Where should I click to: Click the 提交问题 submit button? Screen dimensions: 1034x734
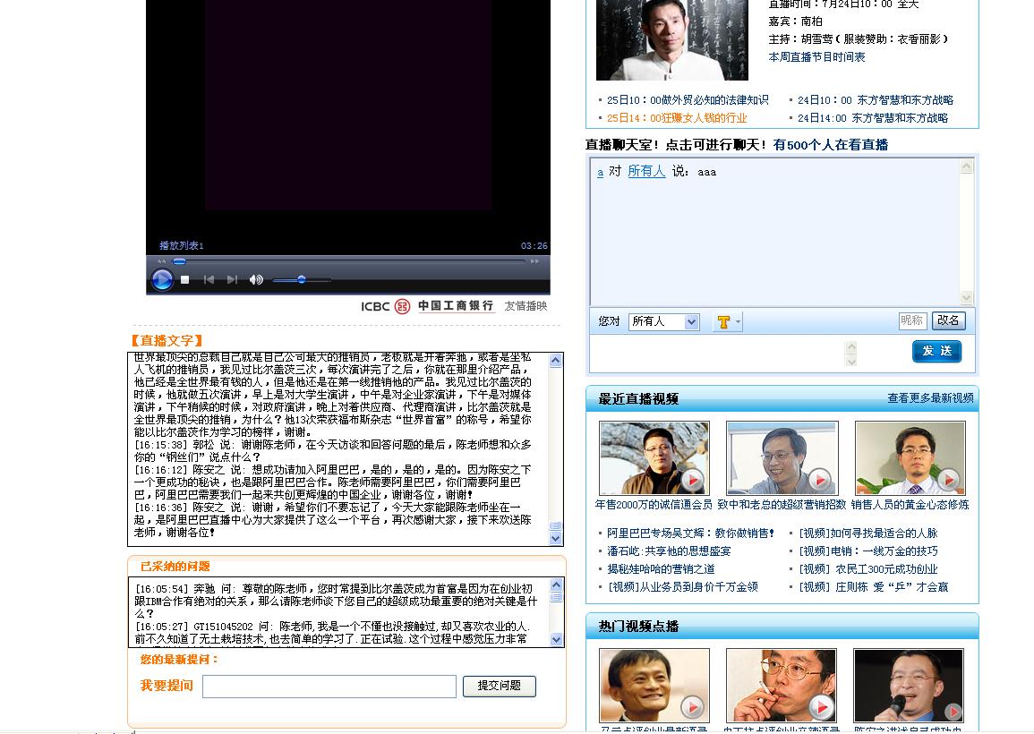500,686
